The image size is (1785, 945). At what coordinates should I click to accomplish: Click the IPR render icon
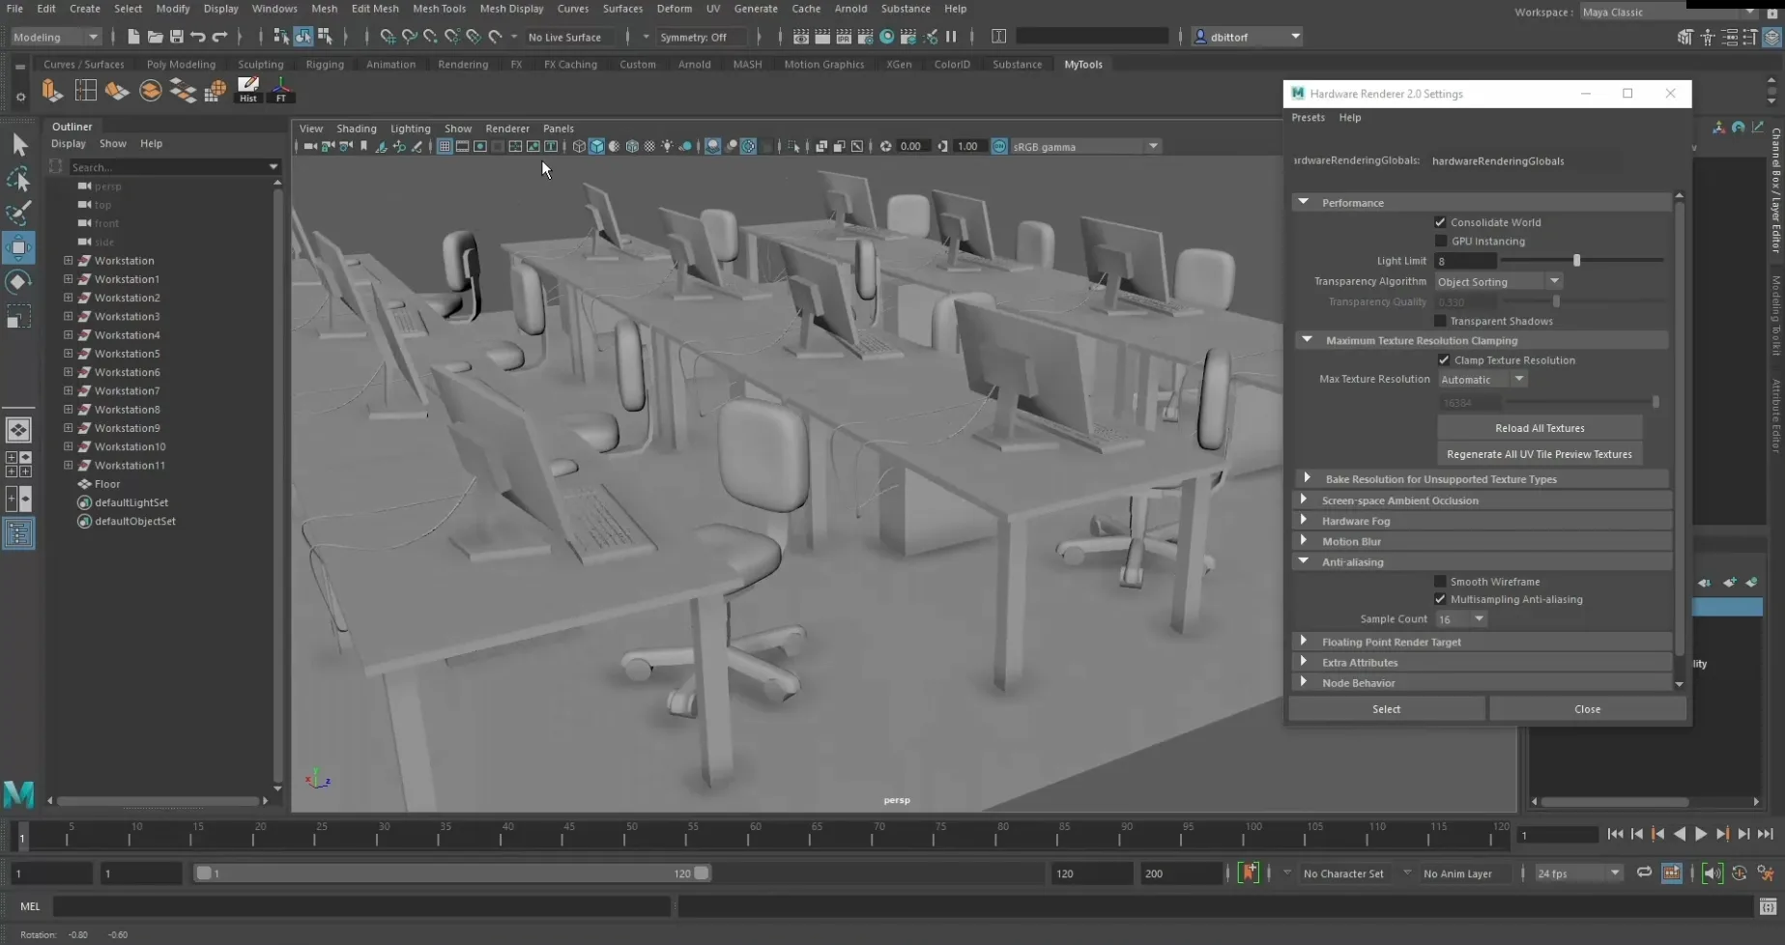[x=844, y=37]
